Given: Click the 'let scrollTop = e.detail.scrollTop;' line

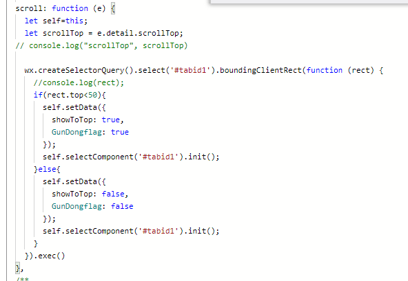Looking at the screenshot, I should coord(104,33).
